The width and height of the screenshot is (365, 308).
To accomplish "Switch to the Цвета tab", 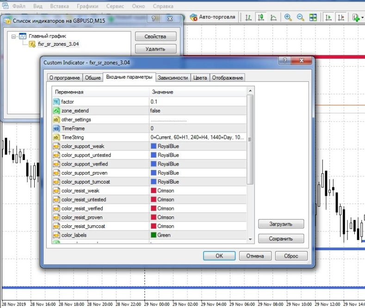I will click(x=200, y=78).
